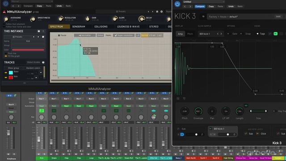The width and height of the screenshot is (286, 161).
Task: Select the Loop channel name label
Action: point(91,158)
